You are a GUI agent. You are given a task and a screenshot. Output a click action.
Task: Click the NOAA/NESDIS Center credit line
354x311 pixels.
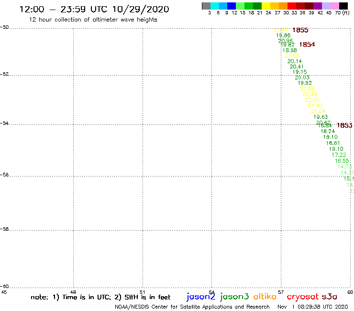(192, 307)
